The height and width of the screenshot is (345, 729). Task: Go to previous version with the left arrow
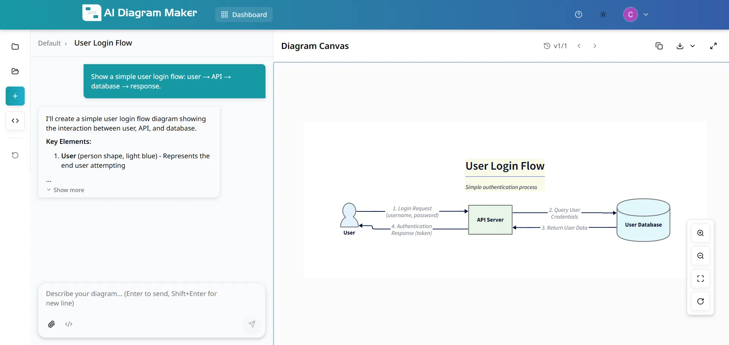click(579, 46)
